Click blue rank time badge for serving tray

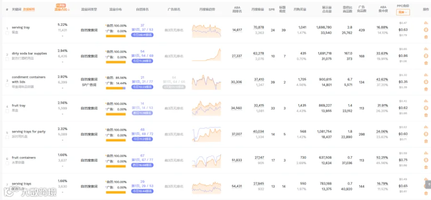[x=142, y=35]
